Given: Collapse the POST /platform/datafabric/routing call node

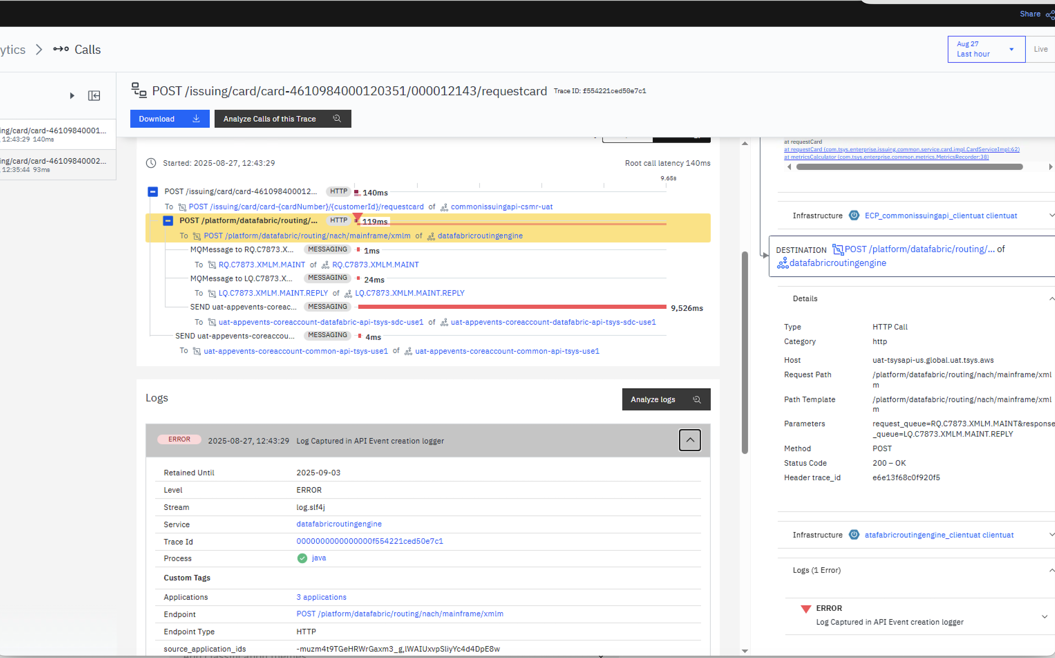Looking at the screenshot, I should (168, 221).
